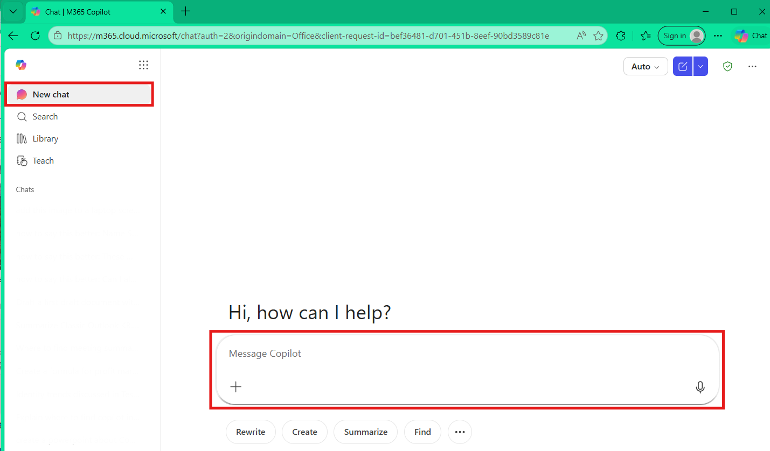Click the browser back arrow
Image resolution: width=770 pixels, height=451 pixels.
pyautogui.click(x=13, y=36)
